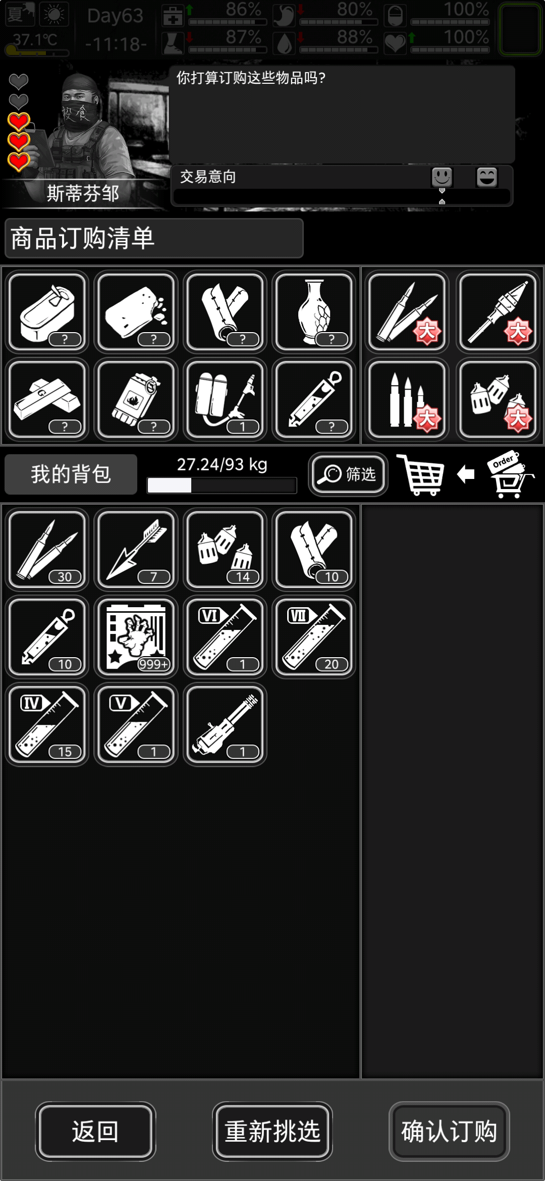The height and width of the screenshot is (1181, 545).
Task: Select the type VII test tube stack
Action: pyautogui.click(x=314, y=637)
